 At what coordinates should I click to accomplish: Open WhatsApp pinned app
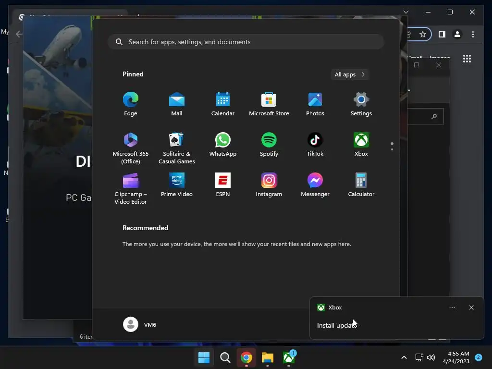pyautogui.click(x=223, y=144)
